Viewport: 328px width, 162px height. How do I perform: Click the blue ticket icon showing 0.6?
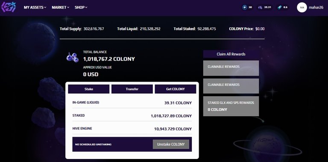click(x=280, y=7)
